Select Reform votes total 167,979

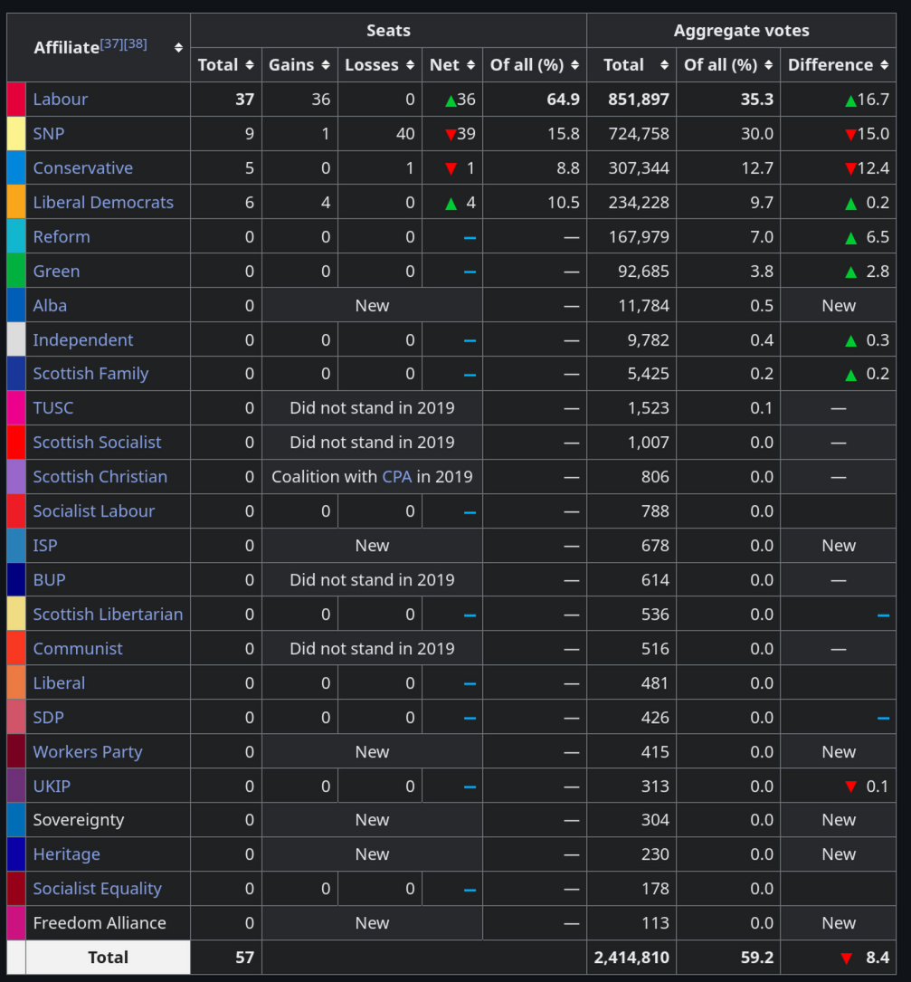click(x=639, y=237)
